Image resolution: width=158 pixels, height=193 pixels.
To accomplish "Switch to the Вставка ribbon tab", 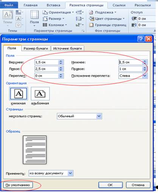I will 53,5.
